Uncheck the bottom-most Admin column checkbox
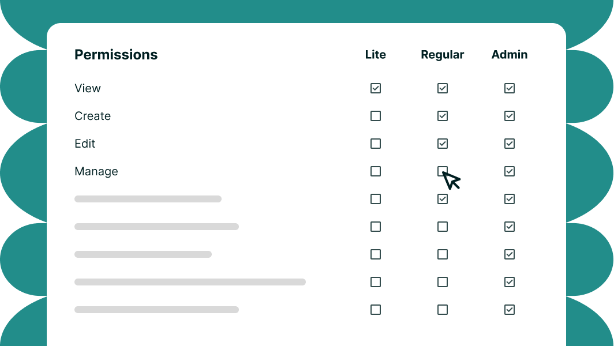This screenshot has height=346, width=614. (x=510, y=310)
